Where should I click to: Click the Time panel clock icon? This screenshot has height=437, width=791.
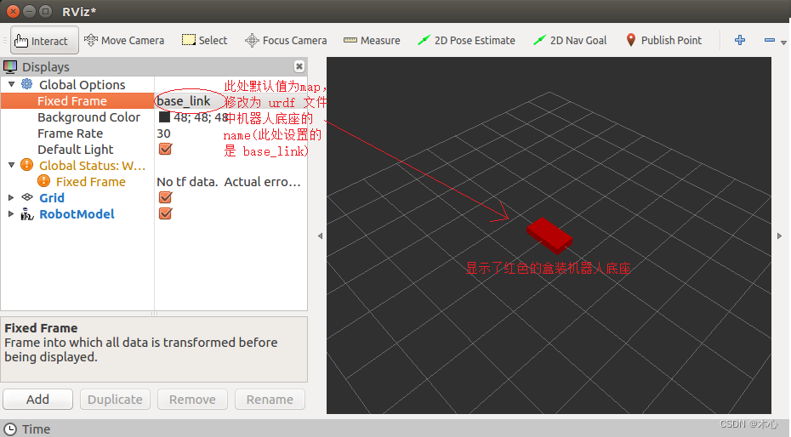[x=9, y=429]
